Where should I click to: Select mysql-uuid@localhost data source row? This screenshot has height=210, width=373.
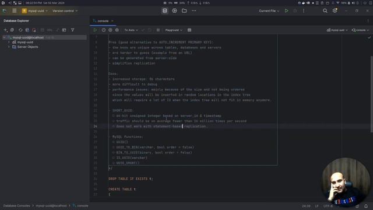[x=44, y=37]
